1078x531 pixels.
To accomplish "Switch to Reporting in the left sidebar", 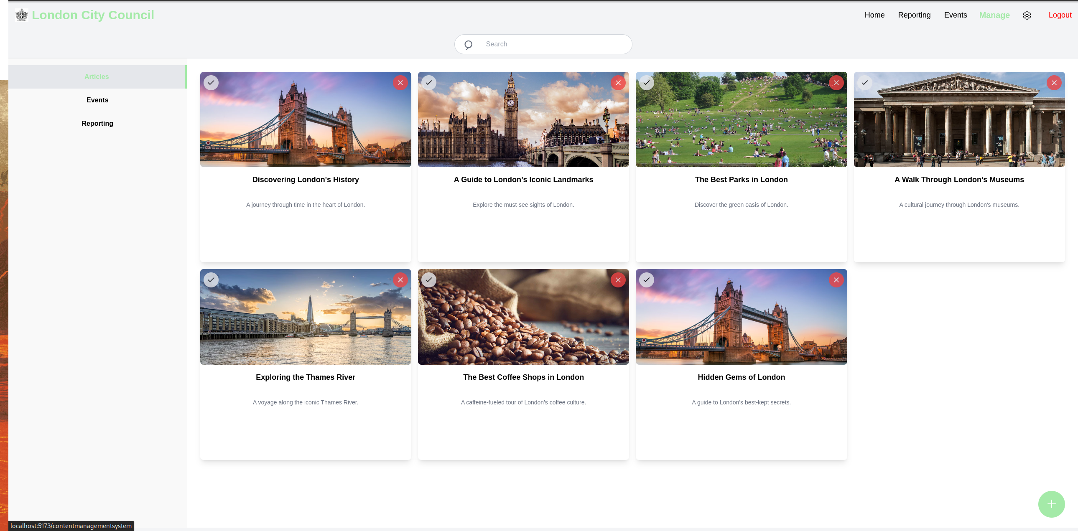I will coord(97,123).
